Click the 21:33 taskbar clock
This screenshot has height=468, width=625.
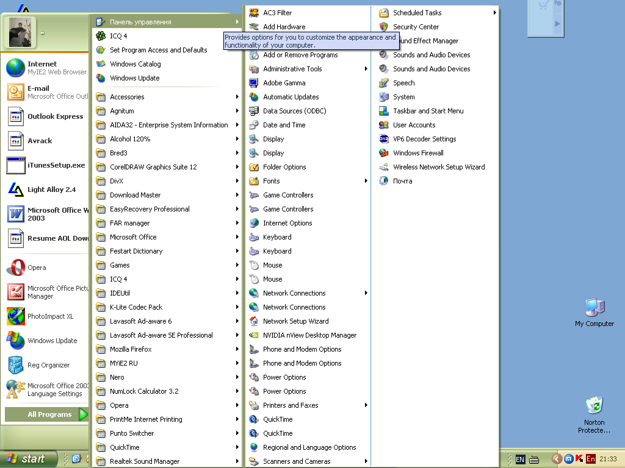[x=608, y=459]
